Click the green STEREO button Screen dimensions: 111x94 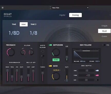point(56,60)
